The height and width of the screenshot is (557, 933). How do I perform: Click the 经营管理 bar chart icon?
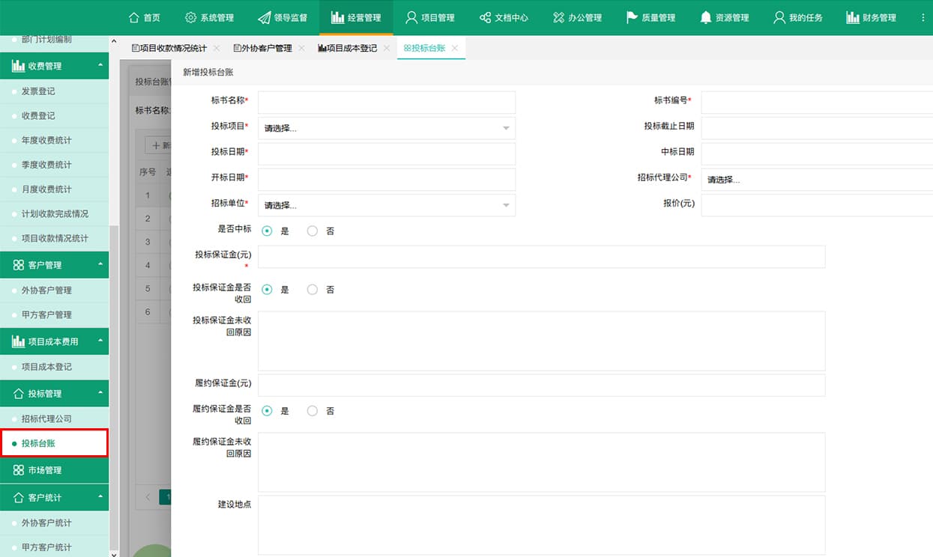click(x=337, y=17)
